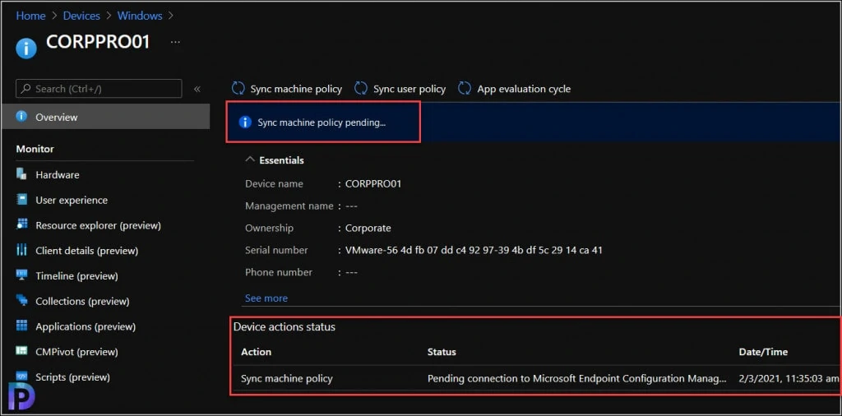Focus the Search (Ctrl+/) field

point(99,89)
